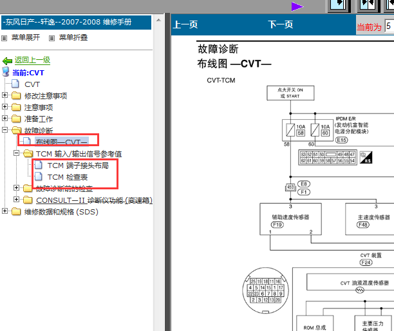This screenshot has height=331, width=394.
Task: Click the page icon of 布线图—CVT—
Action: click(27, 141)
